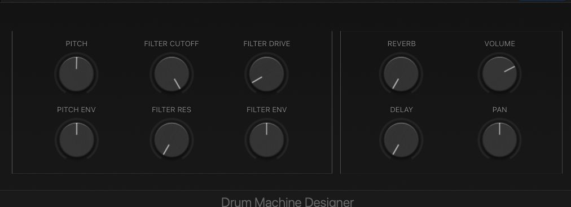Image resolution: width=571 pixels, height=207 pixels.
Task: Click the FILTER DRIVE label
Action: coord(266,43)
